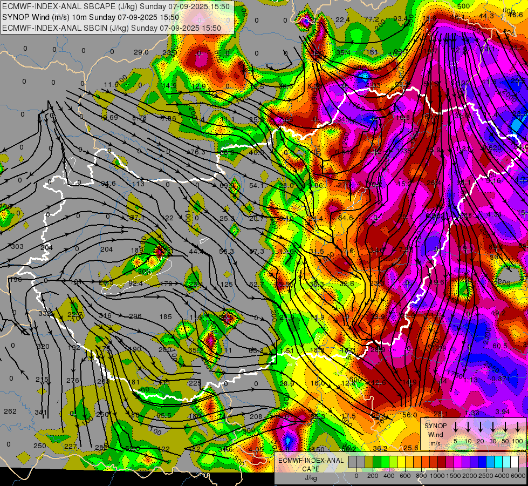Click the map value 303
528x486 pixels.
(x=17, y=247)
